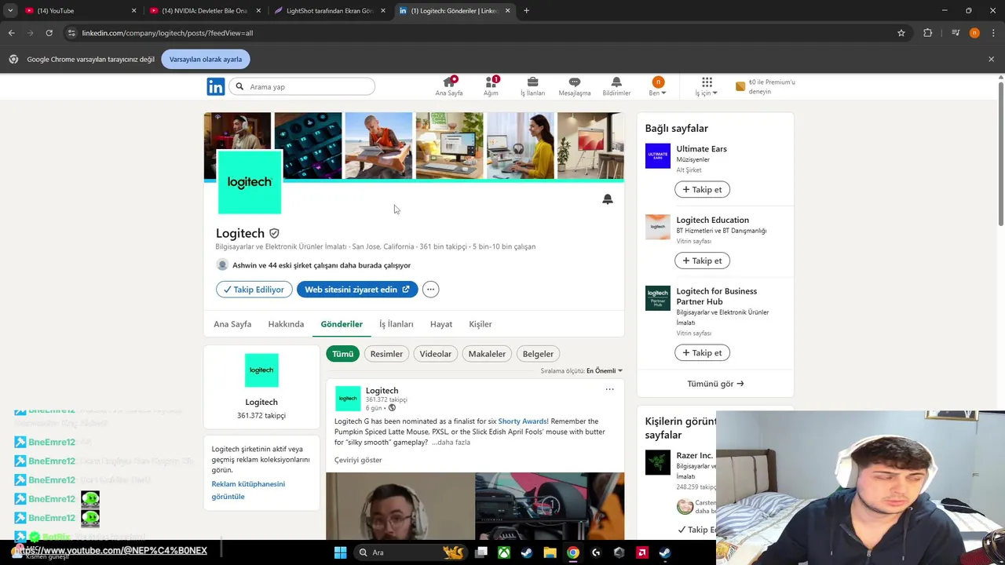This screenshot has width=1005, height=565.
Task: Dismiss the default browser infobar
Action: pyautogui.click(x=991, y=60)
